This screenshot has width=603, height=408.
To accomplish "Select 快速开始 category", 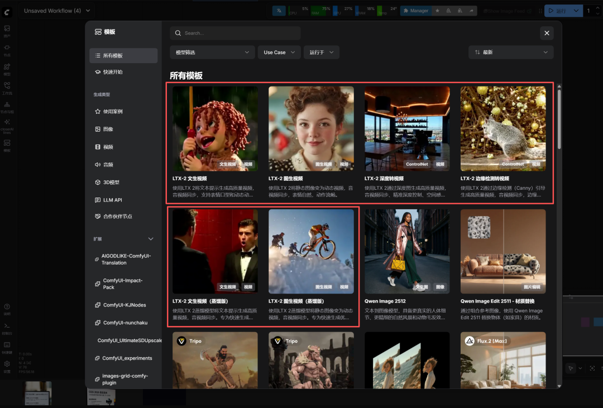I will 123,72.
